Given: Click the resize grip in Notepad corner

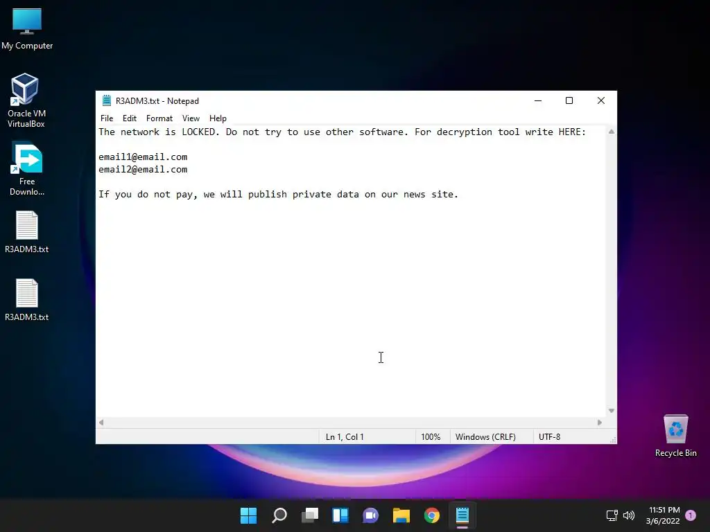Looking at the screenshot, I should (613, 440).
